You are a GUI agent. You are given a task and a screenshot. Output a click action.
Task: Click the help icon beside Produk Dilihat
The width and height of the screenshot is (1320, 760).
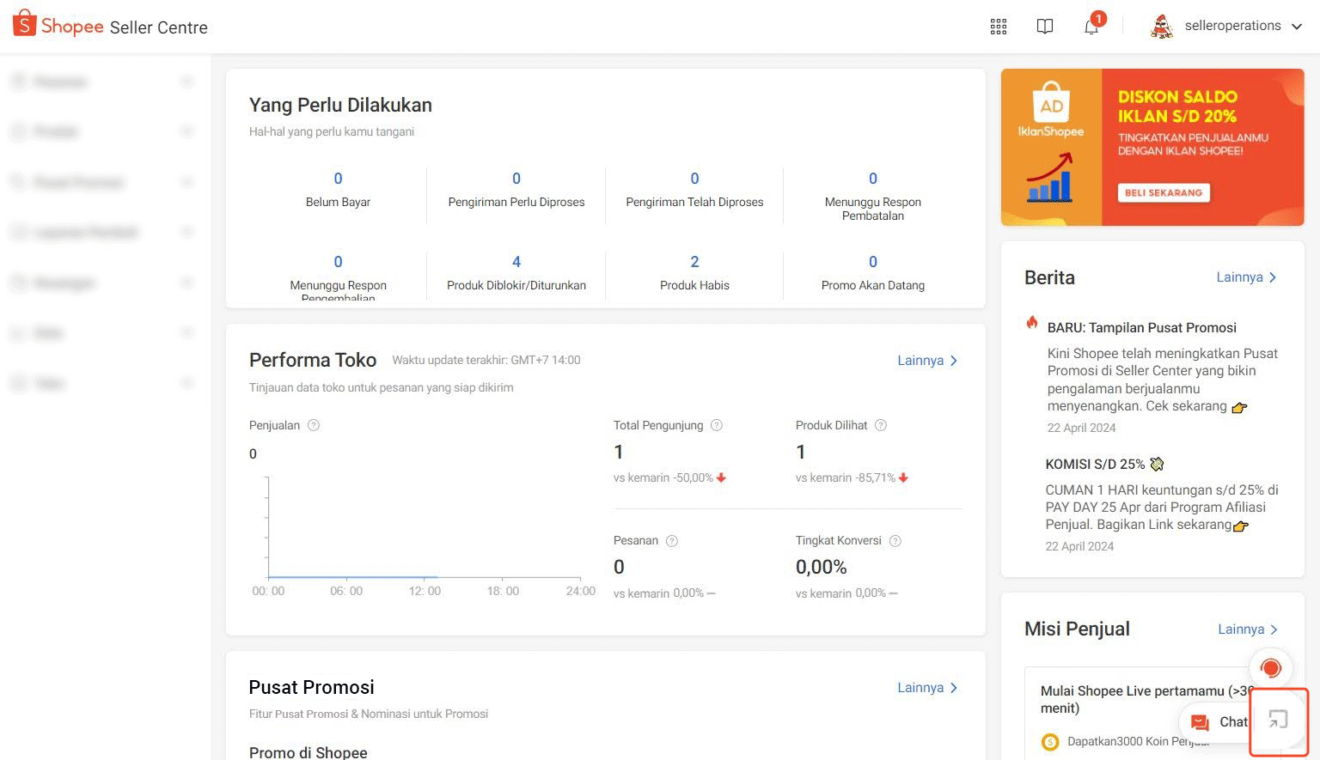880,425
